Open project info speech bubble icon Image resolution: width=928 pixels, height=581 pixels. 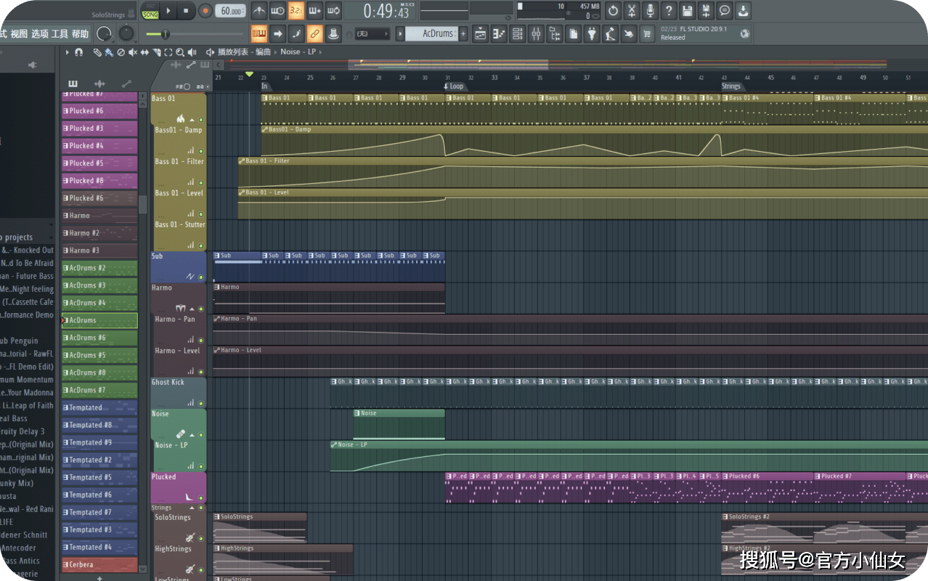(725, 11)
